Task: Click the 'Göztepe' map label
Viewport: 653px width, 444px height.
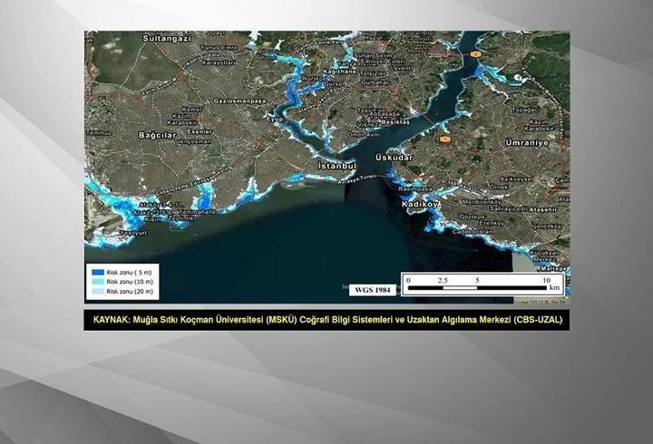Action: point(473,217)
